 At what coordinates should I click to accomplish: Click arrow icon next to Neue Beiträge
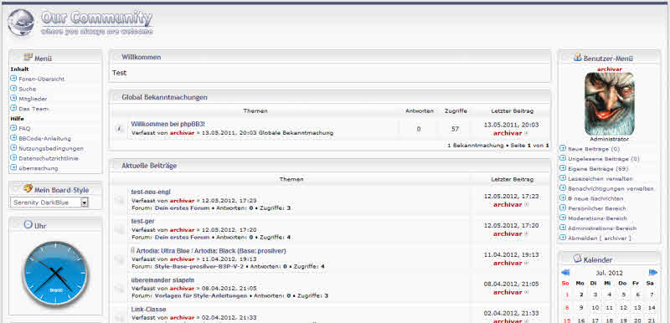[x=563, y=148]
